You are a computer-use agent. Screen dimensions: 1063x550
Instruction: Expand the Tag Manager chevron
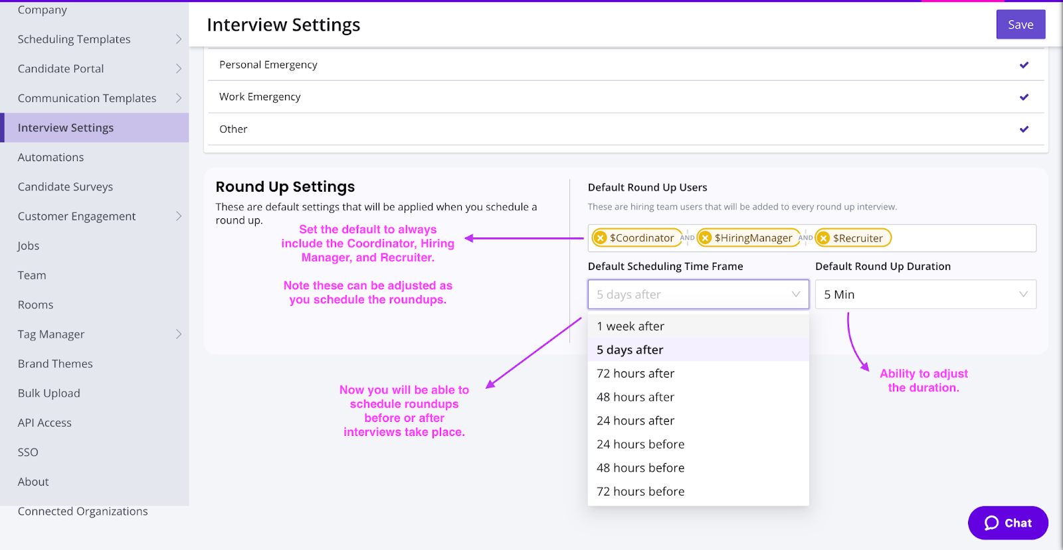click(178, 334)
